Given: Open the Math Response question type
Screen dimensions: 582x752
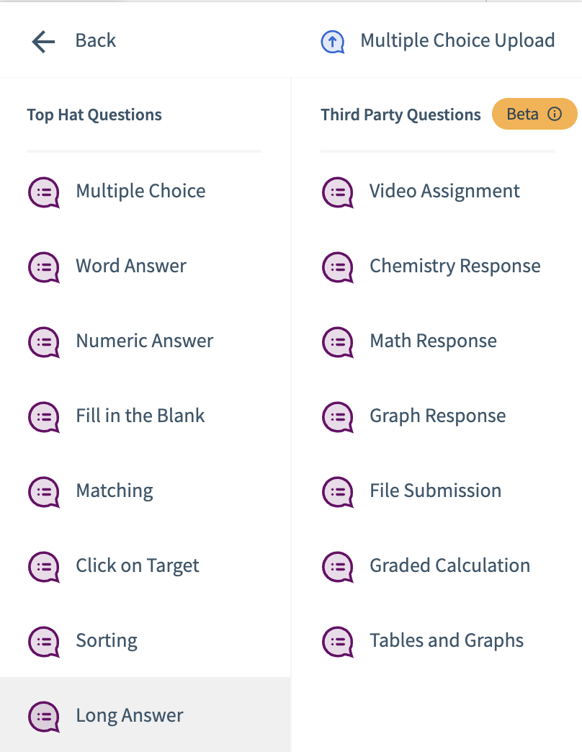Looking at the screenshot, I should 433,342.
